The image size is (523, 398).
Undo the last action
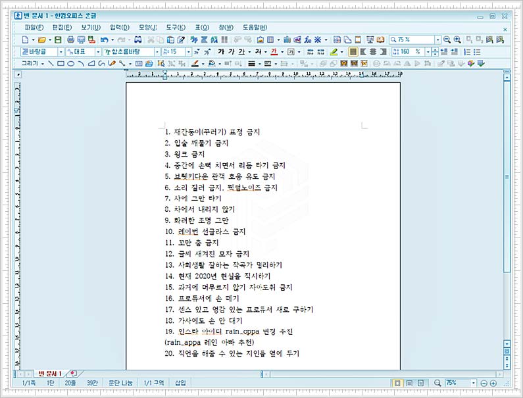pos(105,39)
